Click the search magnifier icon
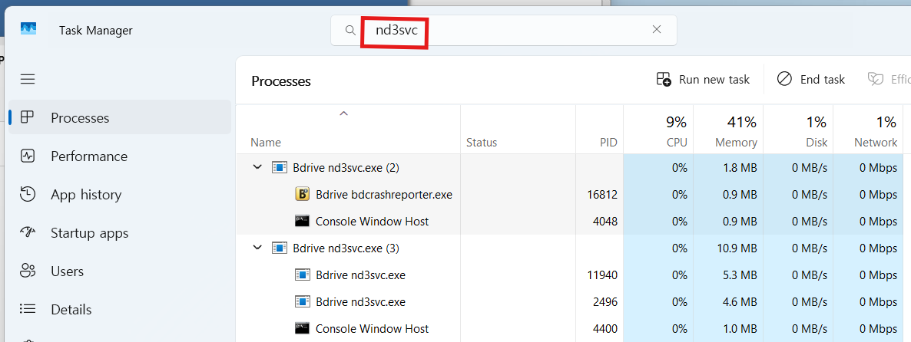The image size is (911, 342). 350,30
